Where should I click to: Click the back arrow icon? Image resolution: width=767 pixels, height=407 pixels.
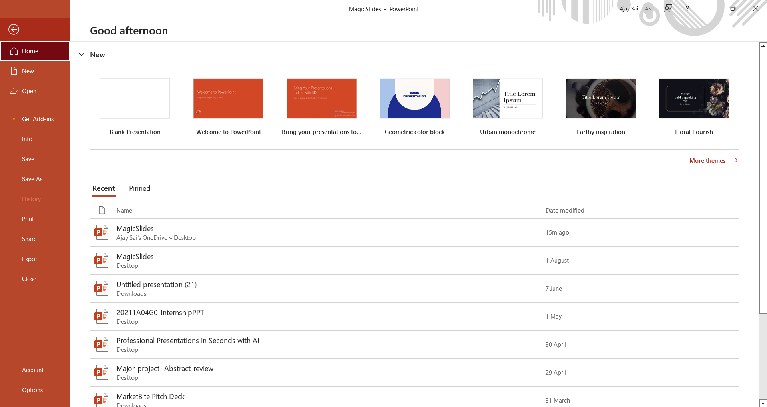[x=14, y=29]
